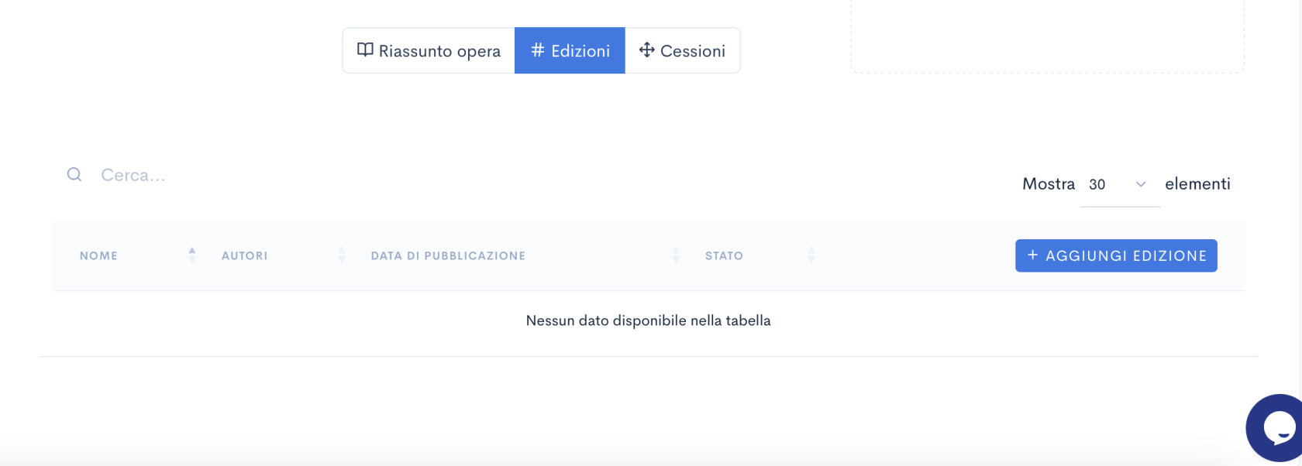Screen dimensions: 1302x466
Task: Click the Data di pubblicazione sort arrows
Action: point(676,255)
